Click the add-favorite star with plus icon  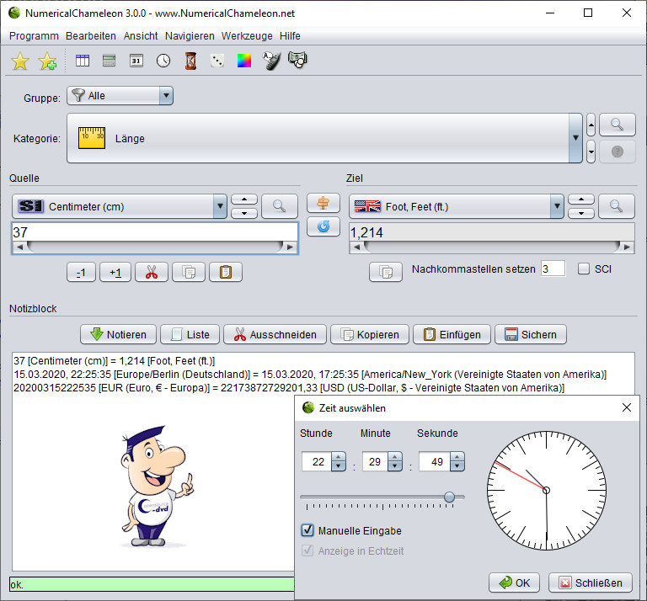pyautogui.click(x=48, y=61)
